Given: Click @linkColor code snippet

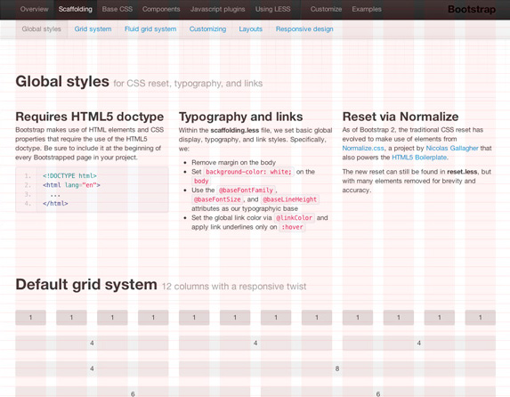Looking at the screenshot, I should 294,218.
